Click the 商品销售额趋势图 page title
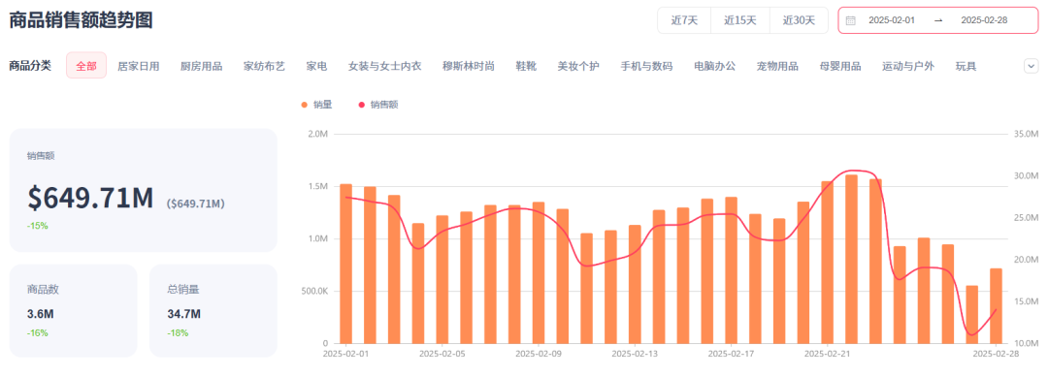This screenshot has width=1048, height=376. tap(81, 20)
